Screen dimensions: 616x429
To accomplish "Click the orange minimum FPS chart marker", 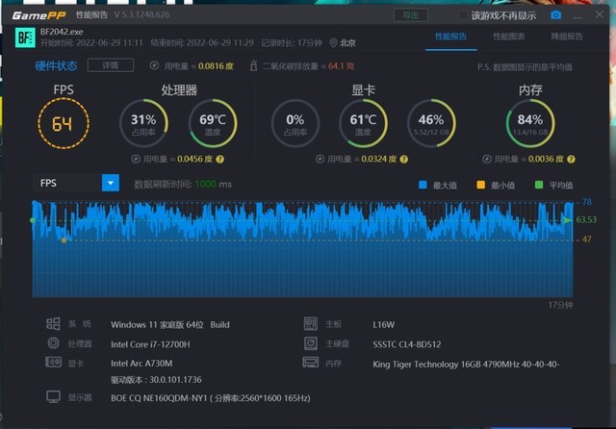I will click(x=64, y=240).
